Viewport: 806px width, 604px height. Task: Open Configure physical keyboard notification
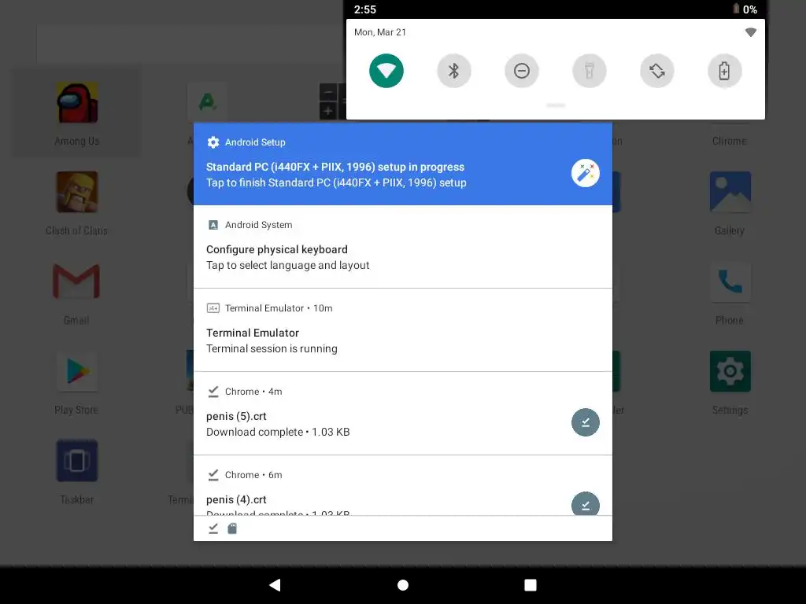[x=402, y=247]
